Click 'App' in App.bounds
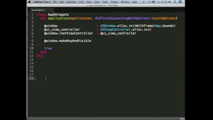This screenshot has height=120, width=213. click(158, 26)
